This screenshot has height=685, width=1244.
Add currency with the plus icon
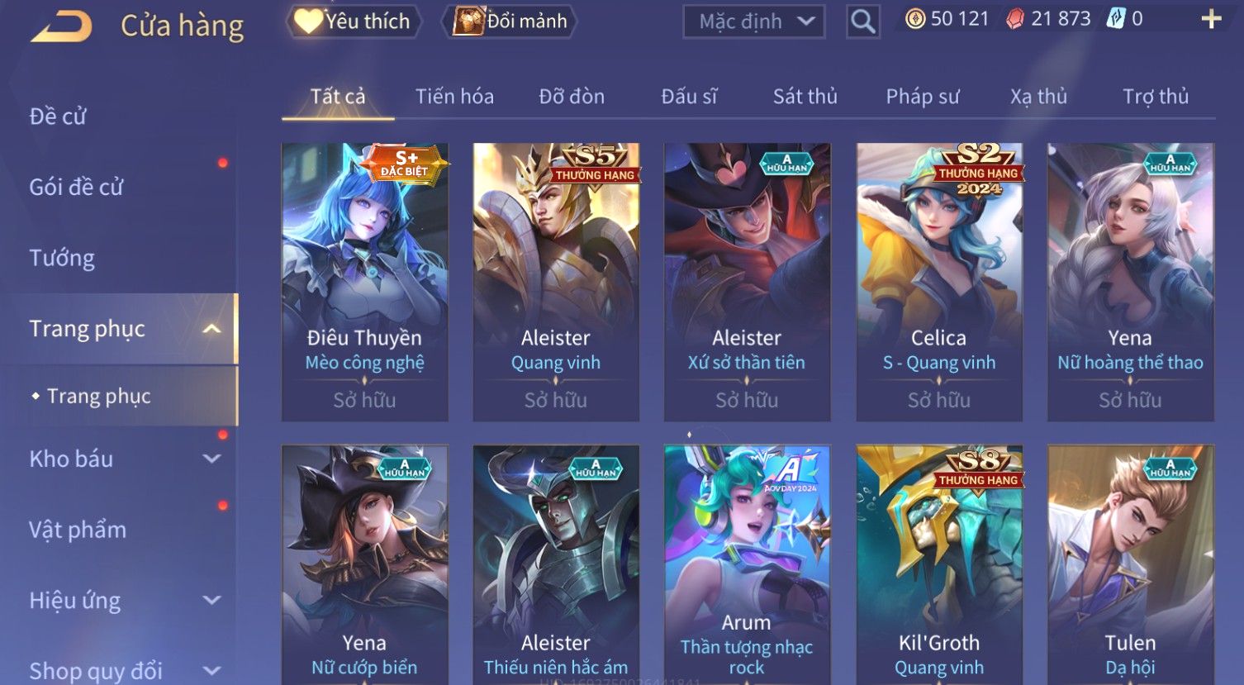click(1211, 19)
